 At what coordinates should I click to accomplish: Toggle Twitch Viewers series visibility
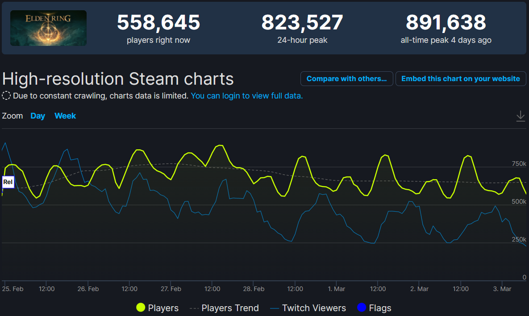coord(308,308)
